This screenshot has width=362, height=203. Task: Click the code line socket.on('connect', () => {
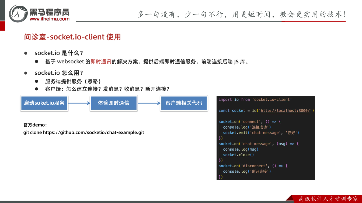point(250,122)
